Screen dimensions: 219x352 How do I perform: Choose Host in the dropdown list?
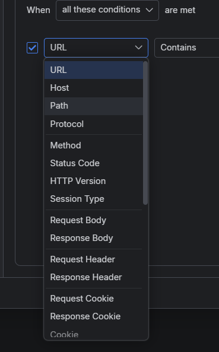point(94,88)
